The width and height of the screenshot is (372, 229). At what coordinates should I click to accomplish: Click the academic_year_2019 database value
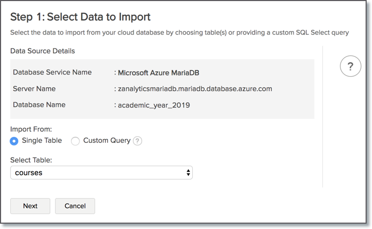(154, 105)
